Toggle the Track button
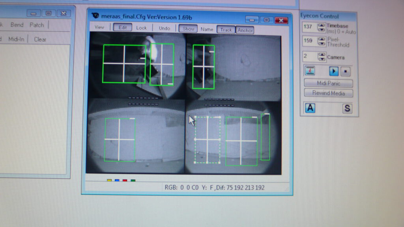Image resolution: width=404 pixels, height=227 pixels. [x=226, y=30]
